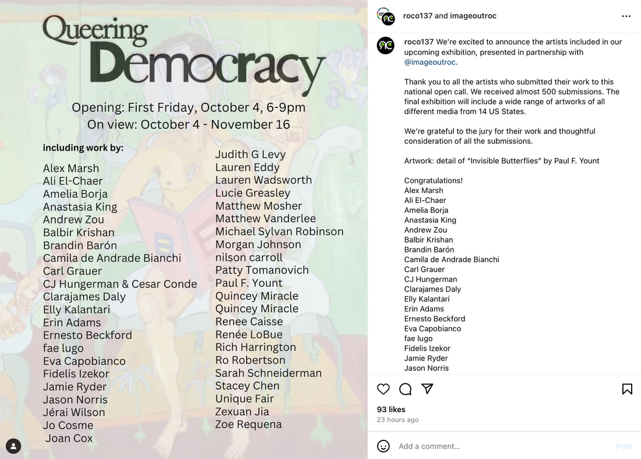Open comments via speech bubble icon
Image resolution: width=641 pixels, height=459 pixels.
pos(405,388)
